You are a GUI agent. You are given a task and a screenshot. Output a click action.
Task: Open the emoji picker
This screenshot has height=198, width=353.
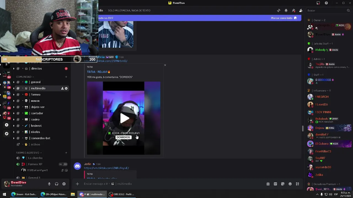290,184
